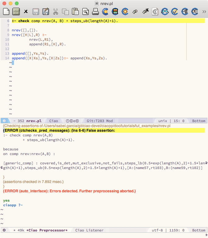The image size is (208, 238).
Task: Click the scissors Cut icon
Action: click(55, 12)
